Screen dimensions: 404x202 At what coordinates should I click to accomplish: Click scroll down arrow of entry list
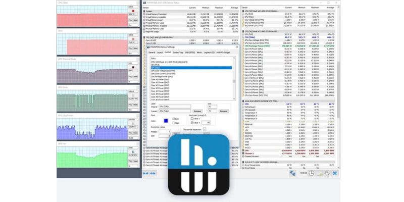click(234, 98)
